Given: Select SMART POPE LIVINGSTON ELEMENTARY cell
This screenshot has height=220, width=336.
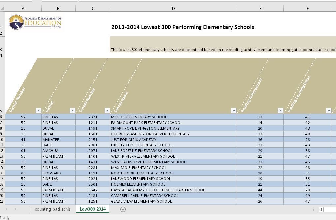Looking at the screenshot, I should pos(173,128).
